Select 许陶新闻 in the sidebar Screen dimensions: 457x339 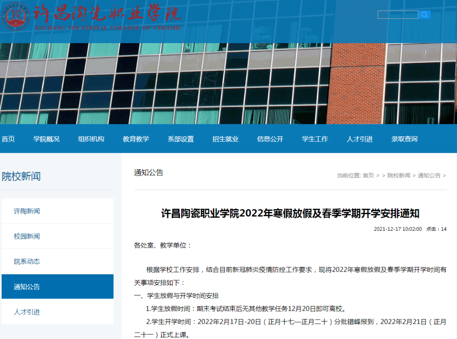[x=27, y=210]
